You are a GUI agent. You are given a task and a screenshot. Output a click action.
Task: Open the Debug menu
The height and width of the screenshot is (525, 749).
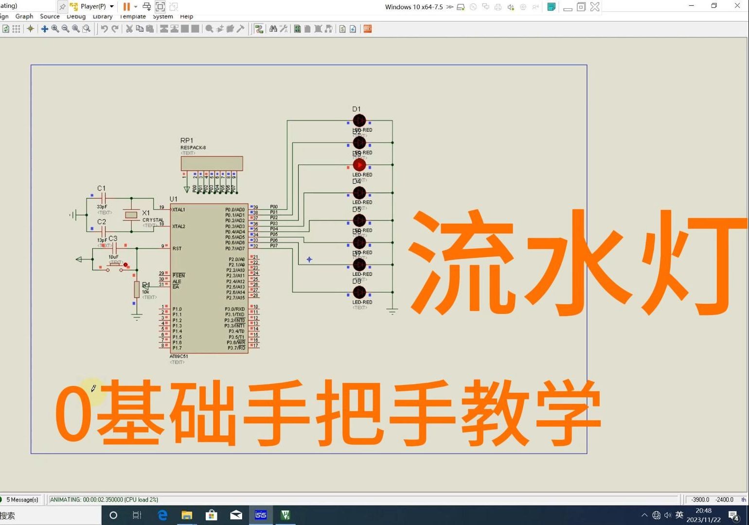tap(76, 16)
